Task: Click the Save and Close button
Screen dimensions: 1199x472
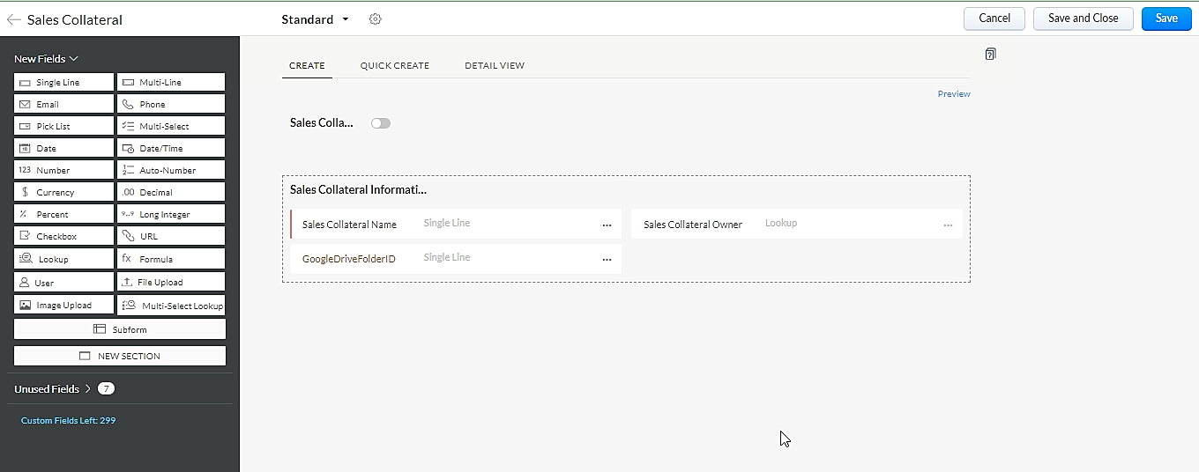Action: pyautogui.click(x=1083, y=18)
